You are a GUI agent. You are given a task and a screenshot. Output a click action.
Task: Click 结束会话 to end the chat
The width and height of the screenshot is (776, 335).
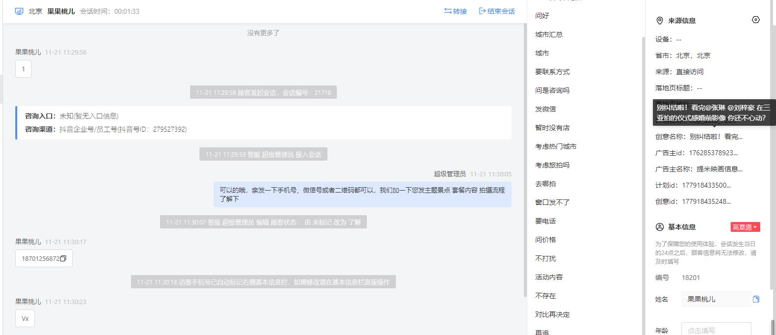pyautogui.click(x=497, y=11)
